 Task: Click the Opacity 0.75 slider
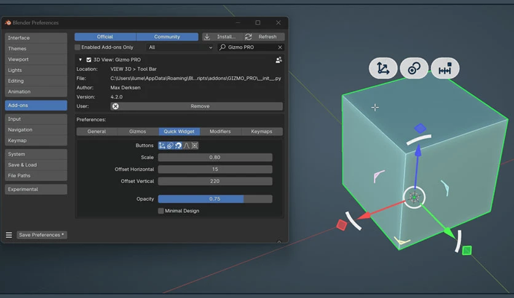215,199
